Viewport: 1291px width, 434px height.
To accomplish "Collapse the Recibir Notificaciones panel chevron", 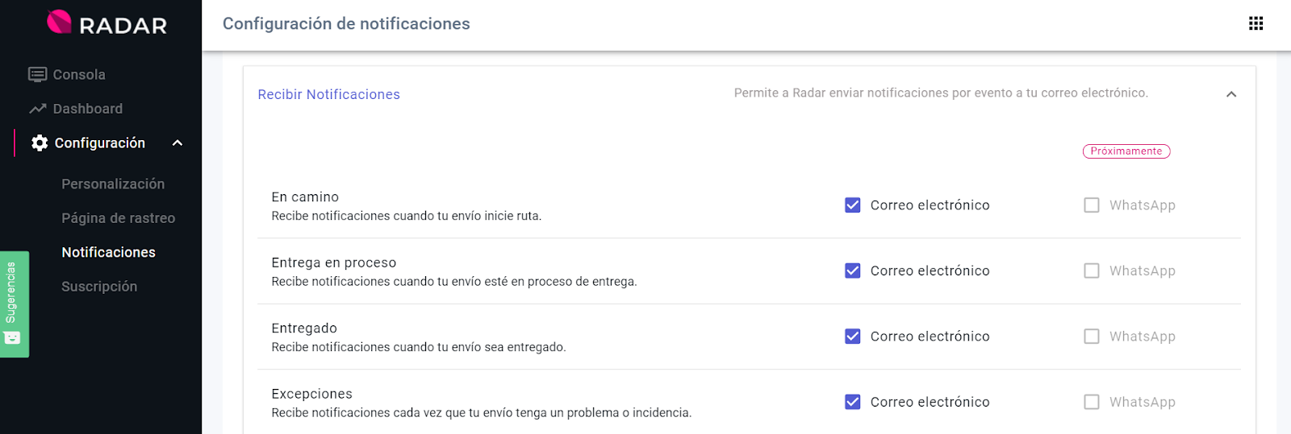I will tap(1231, 94).
